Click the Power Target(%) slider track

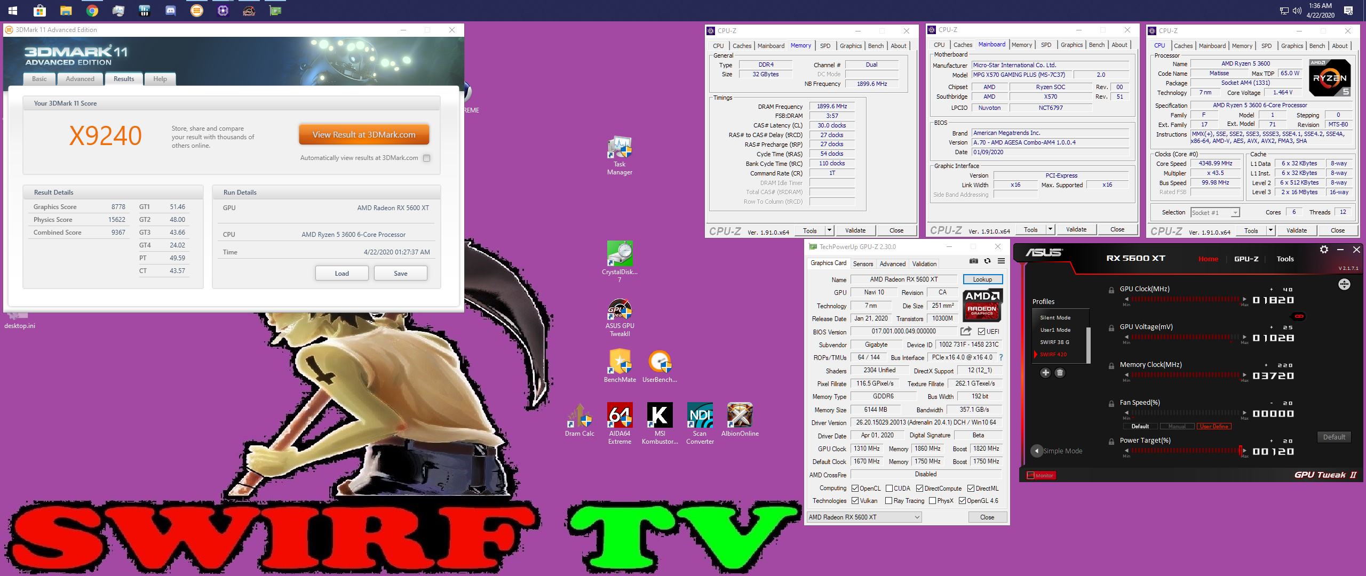[1185, 451]
